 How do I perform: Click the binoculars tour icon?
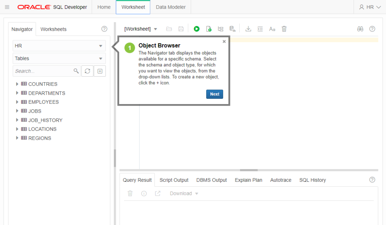(360, 29)
